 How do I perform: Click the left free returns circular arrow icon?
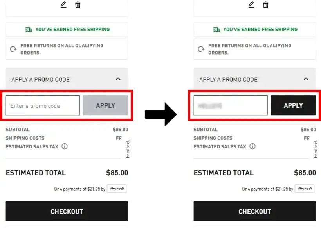[13, 49]
